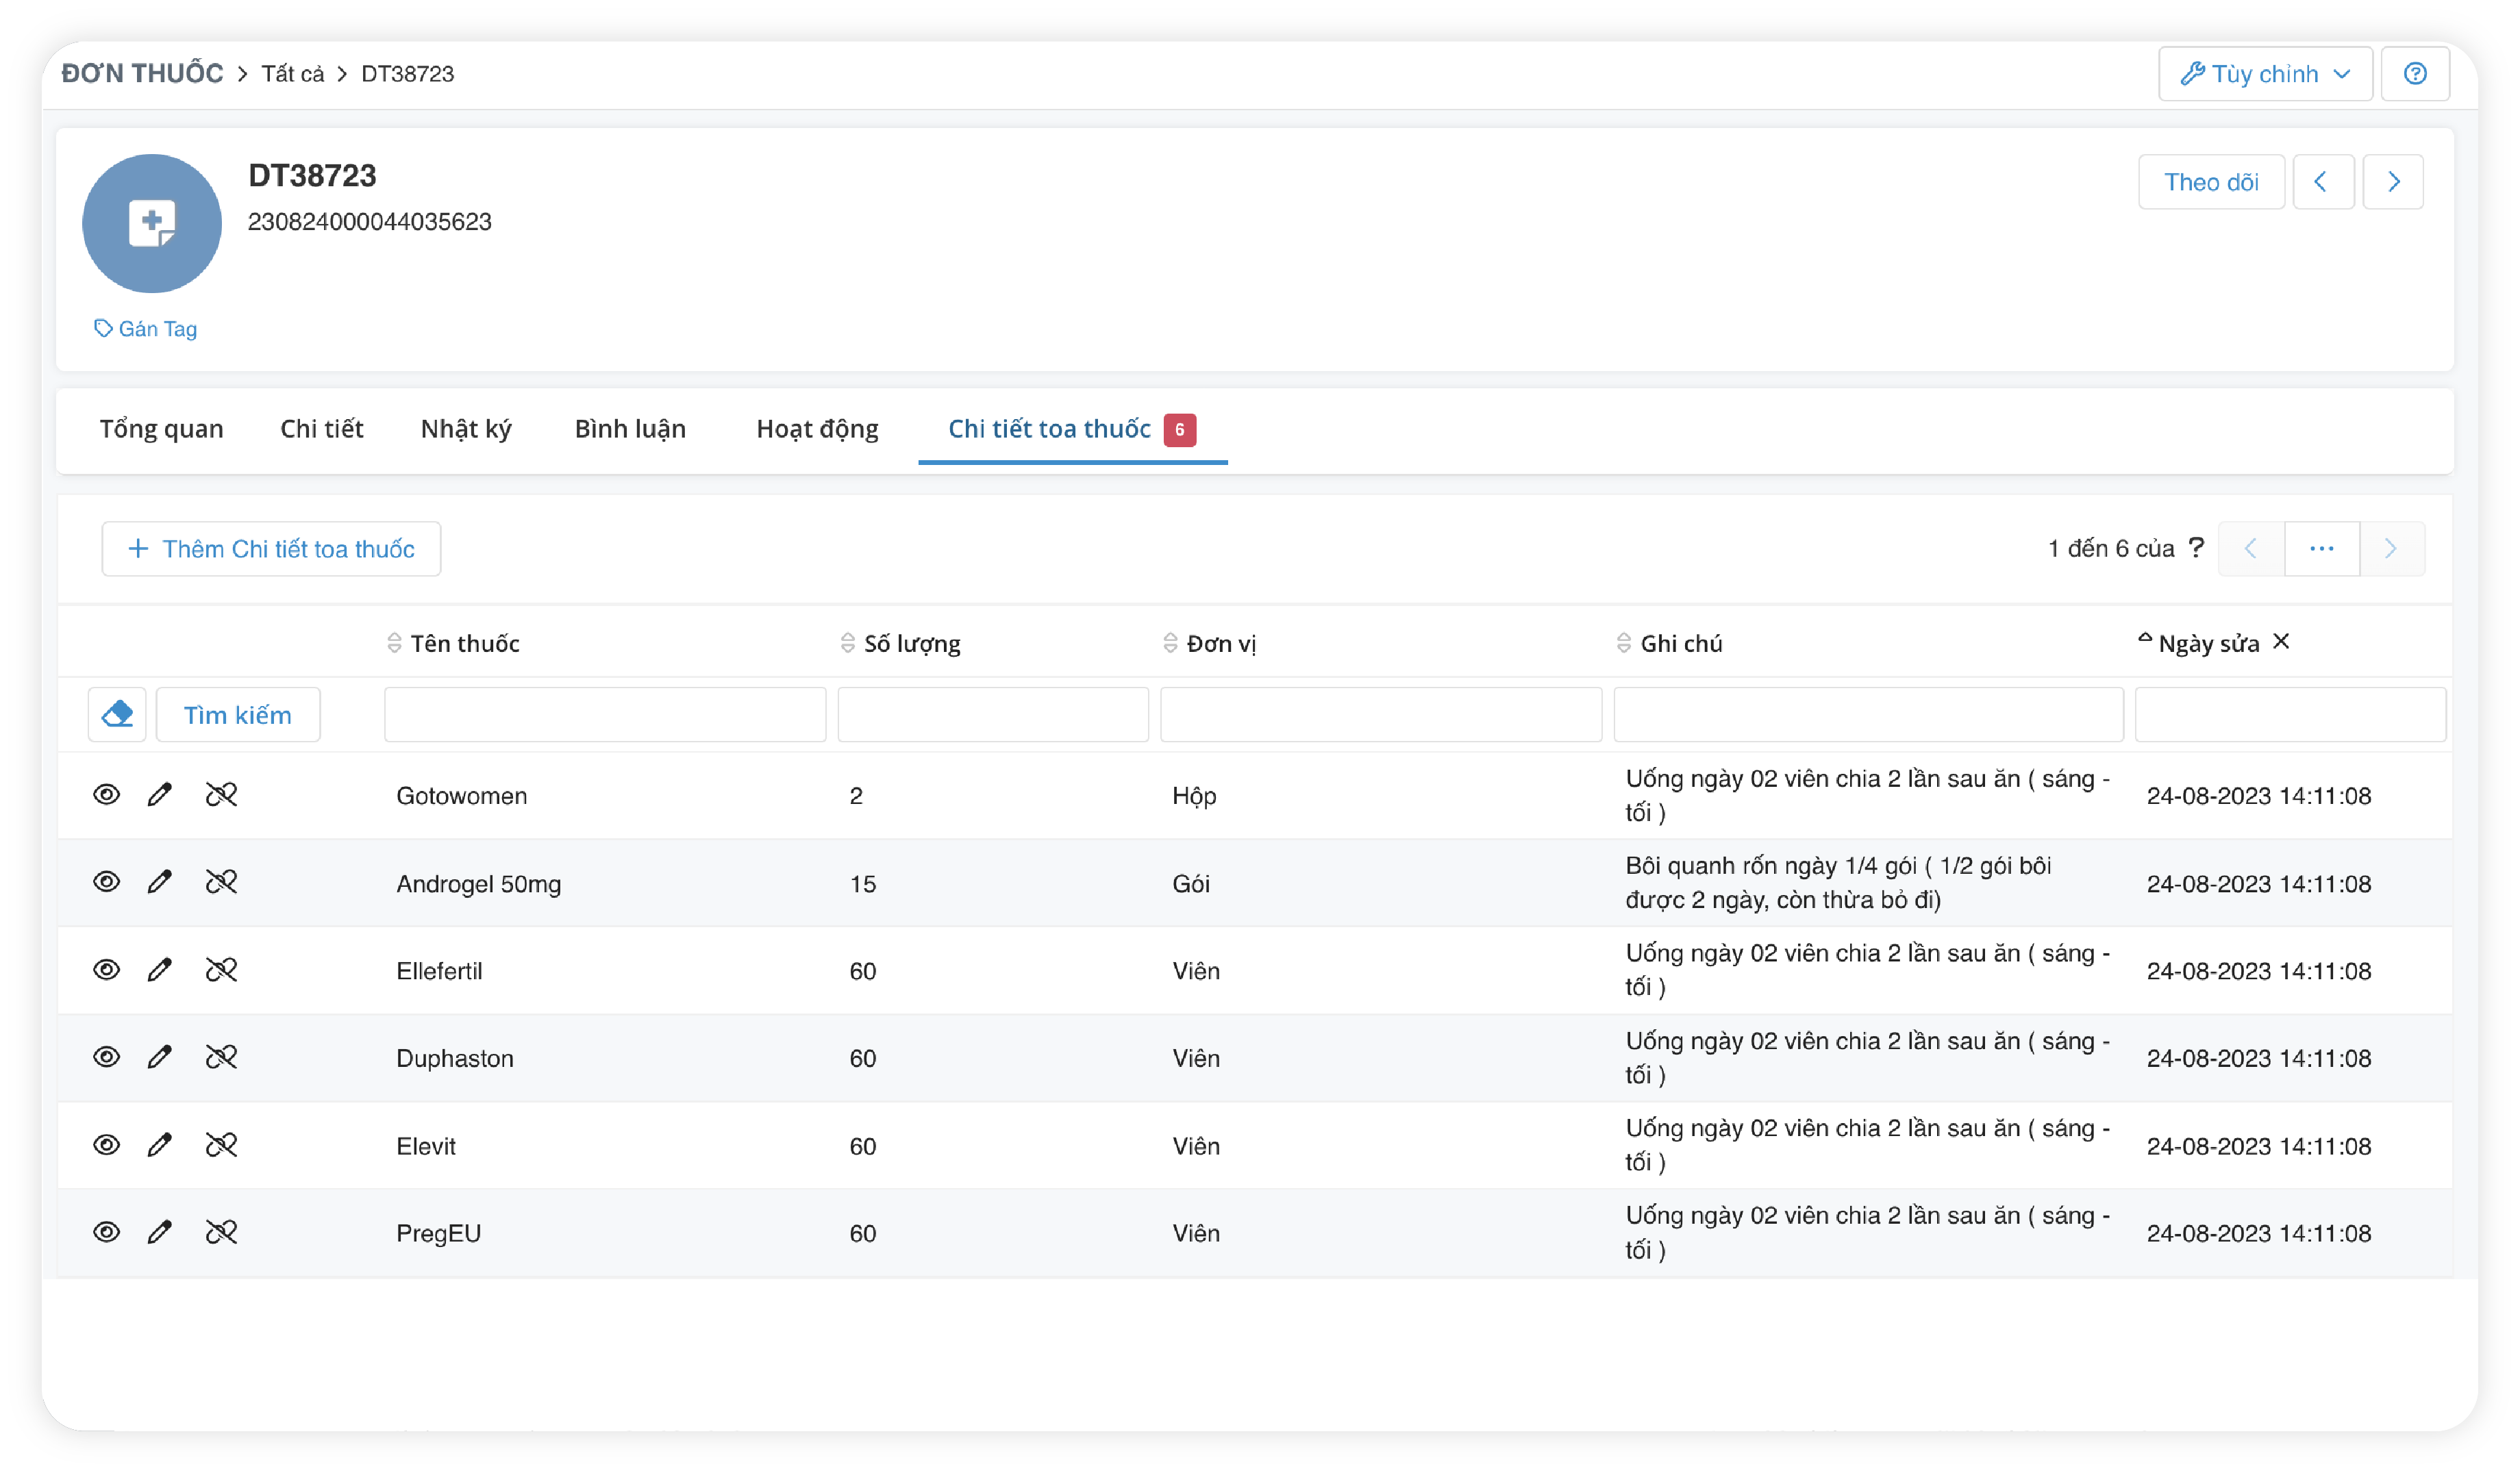Sort by Tên thuốc column header

pos(464,643)
